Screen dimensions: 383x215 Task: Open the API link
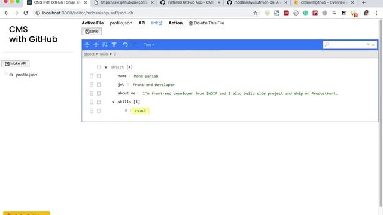tap(157, 23)
